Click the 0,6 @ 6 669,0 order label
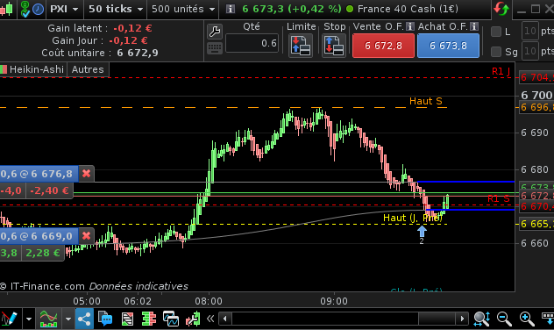 coord(39,236)
